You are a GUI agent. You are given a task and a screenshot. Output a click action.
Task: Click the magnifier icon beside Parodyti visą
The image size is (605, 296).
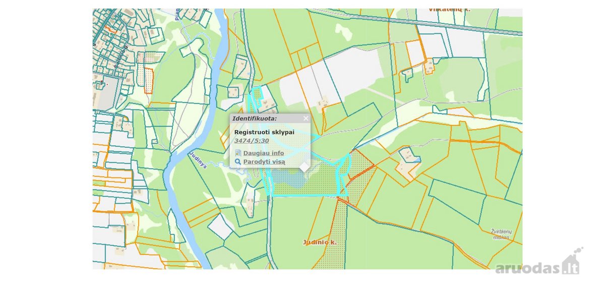(x=238, y=162)
